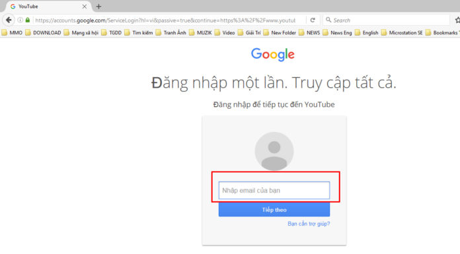Open the News Eng bookmarks folder
Screen dimensions: 460x254
[337, 32]
